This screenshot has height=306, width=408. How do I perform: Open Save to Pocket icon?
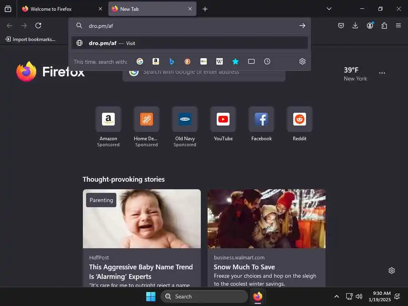[x=341, y=25]
